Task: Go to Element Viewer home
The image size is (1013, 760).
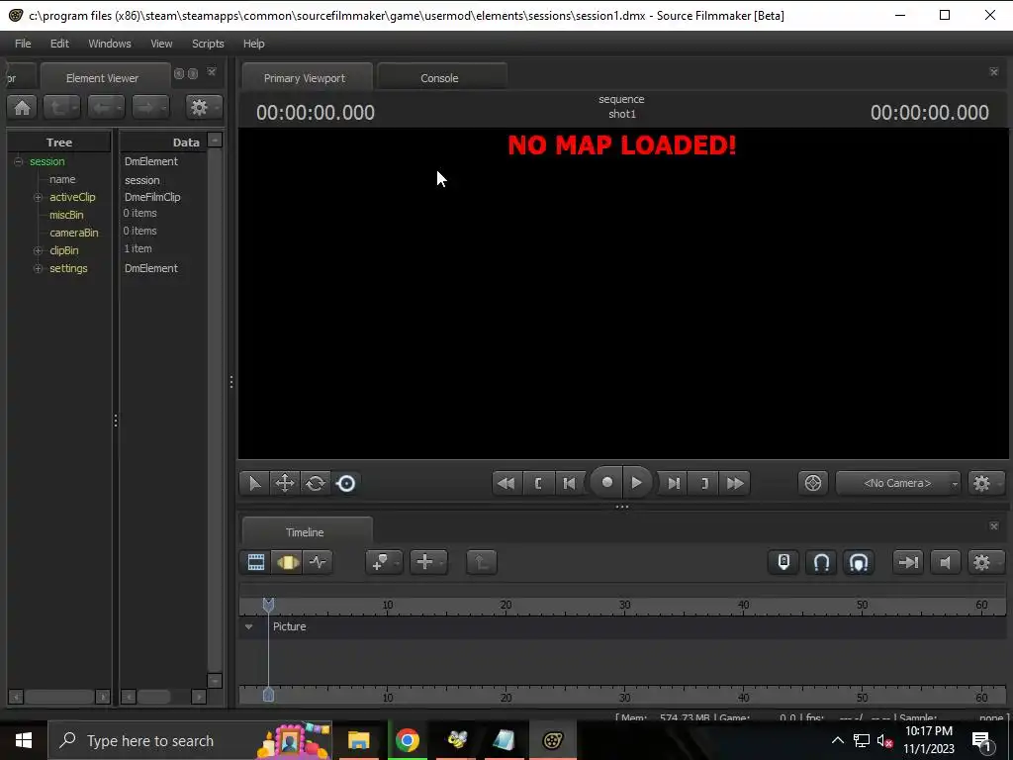Action: tap(22, 107)
